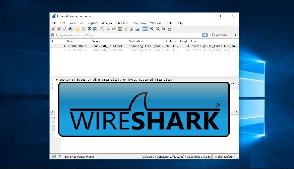The width and height of the screenshot is (294, 169).
Task: Click the details pane scroll right arrow
Action: click(237, 112)
